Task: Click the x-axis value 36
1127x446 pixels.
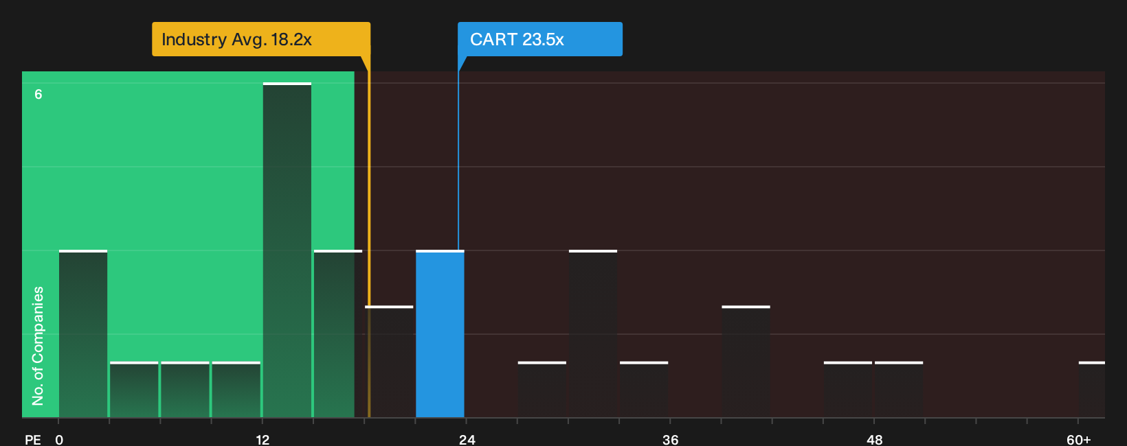Action: 670,439
